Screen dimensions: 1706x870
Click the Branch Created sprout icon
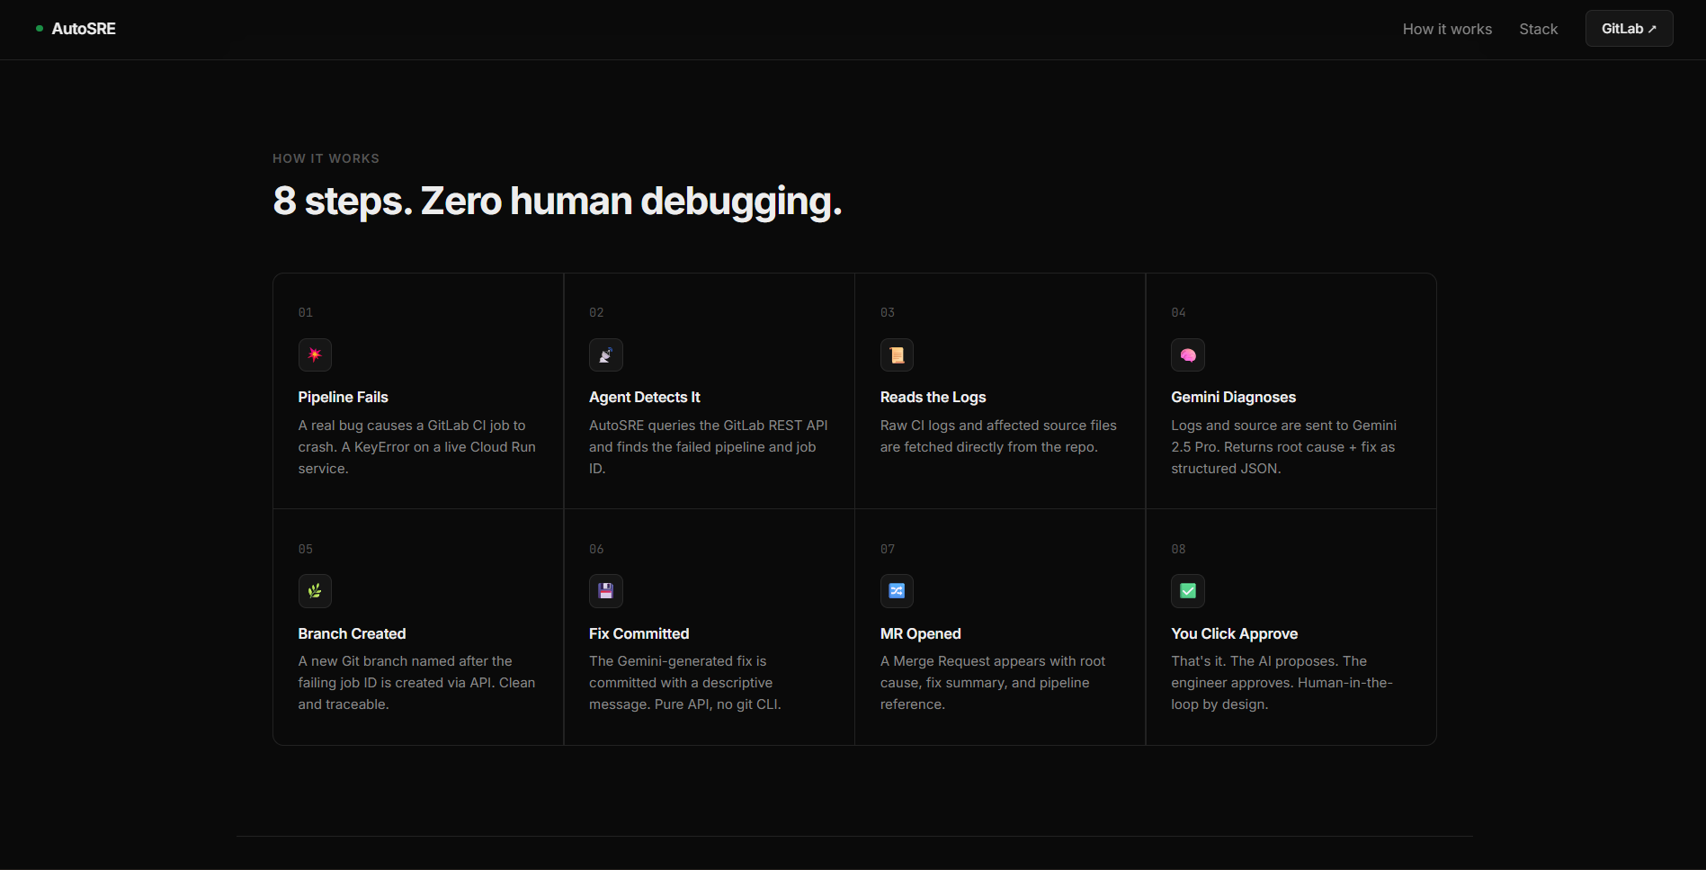[315, 591]
